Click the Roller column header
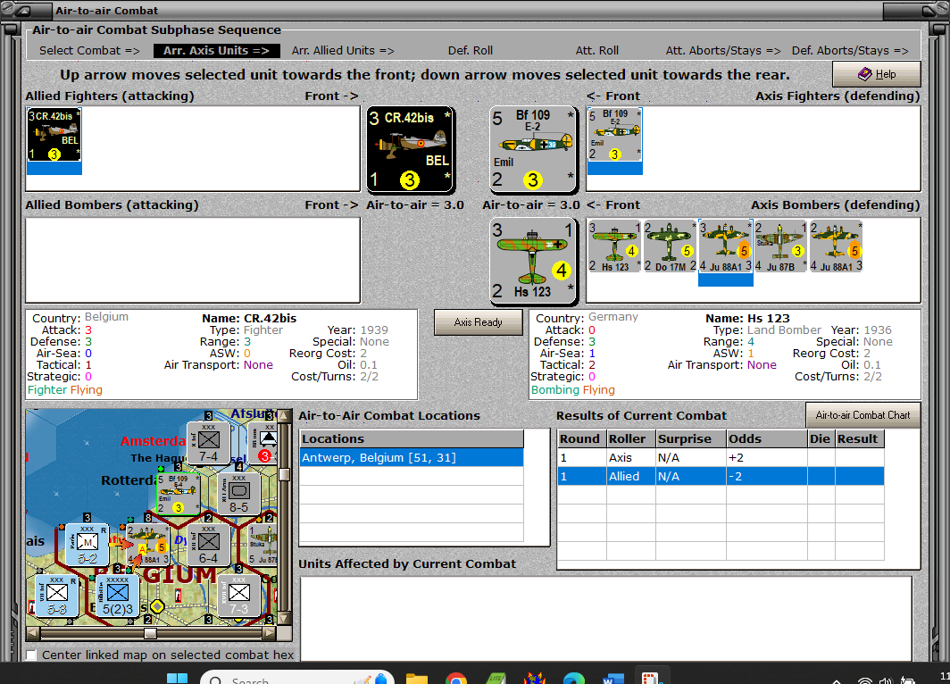Viewport: 950px width, 684px height. (x=630, y=438)
